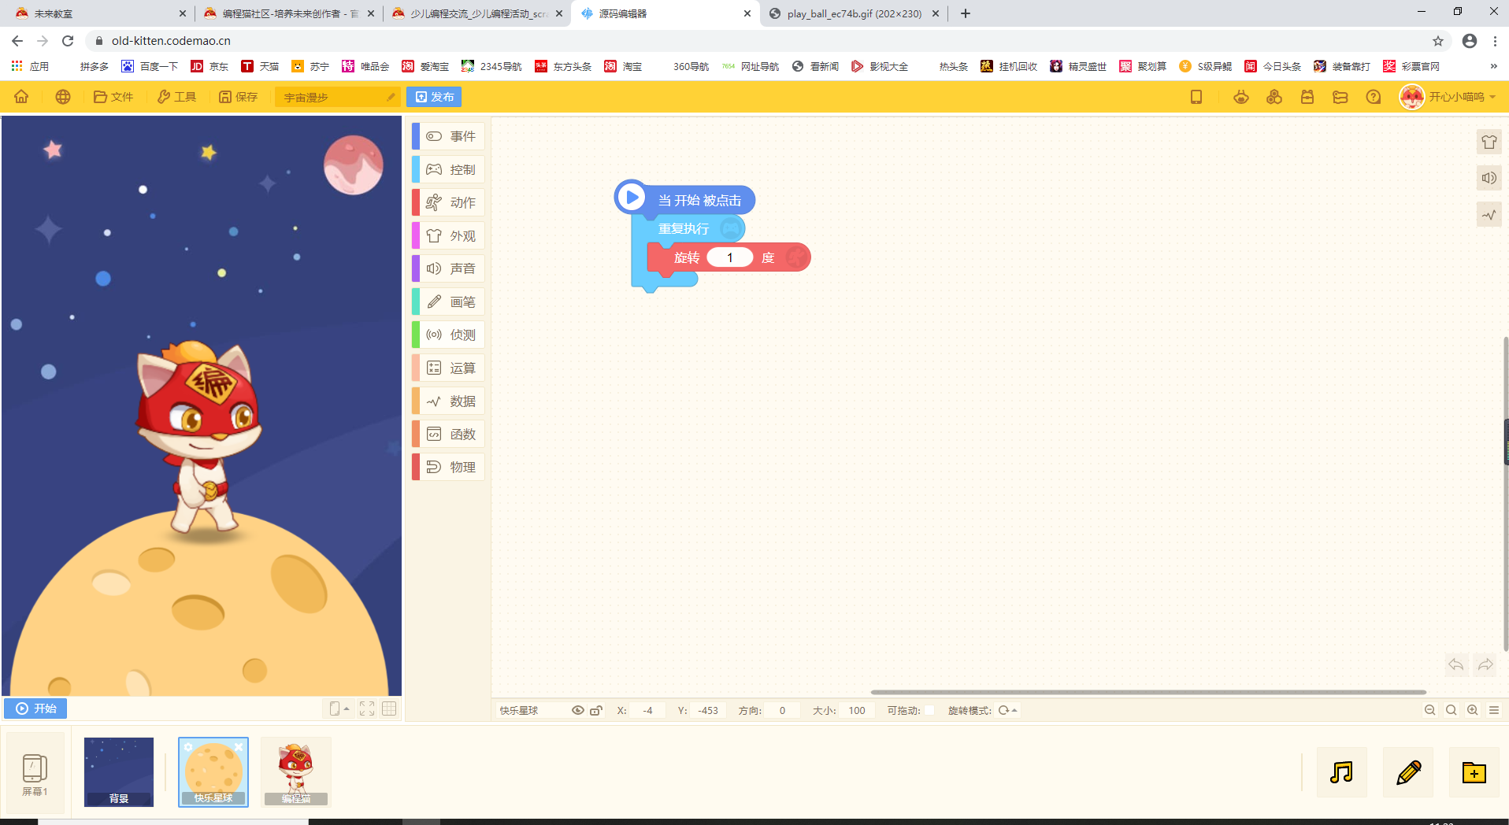
Task: Open the 文件 menu
Action: [113, 97]
